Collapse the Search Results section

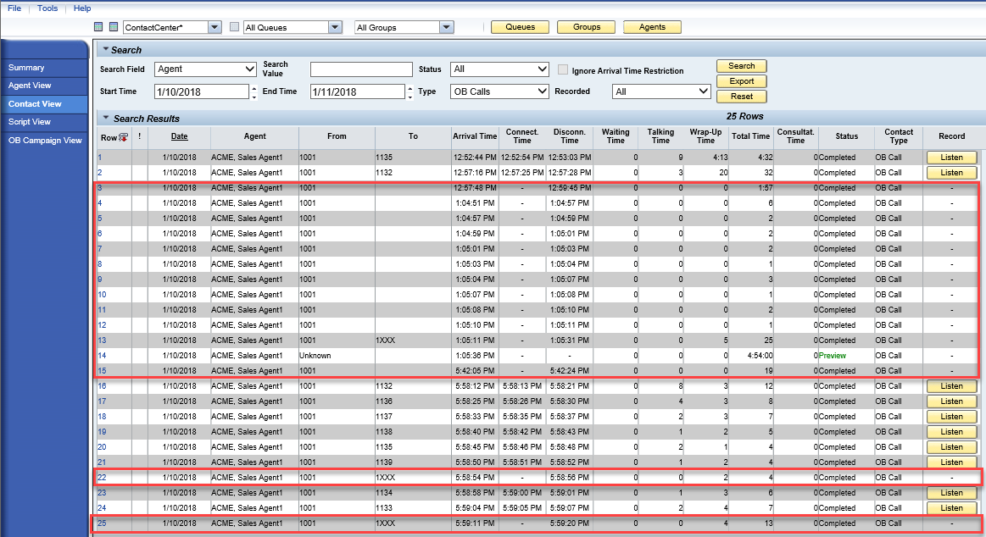(x=106, y=118)
